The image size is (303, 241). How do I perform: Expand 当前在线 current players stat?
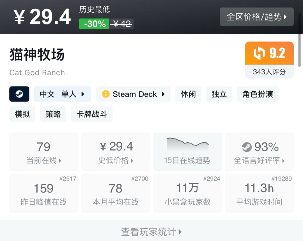point(43,160)
